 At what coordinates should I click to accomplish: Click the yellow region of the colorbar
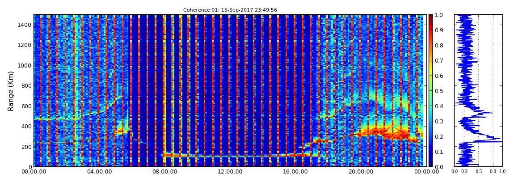(430, 69)
